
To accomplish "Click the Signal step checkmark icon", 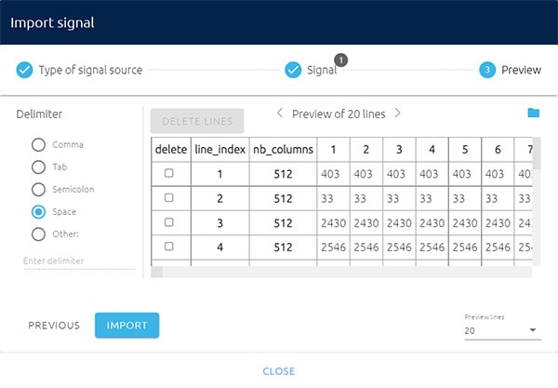I will pos(293,70).
